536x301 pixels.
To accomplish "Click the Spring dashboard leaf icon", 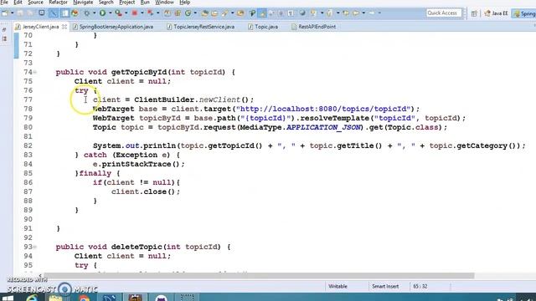I will (x=75, y=13).
